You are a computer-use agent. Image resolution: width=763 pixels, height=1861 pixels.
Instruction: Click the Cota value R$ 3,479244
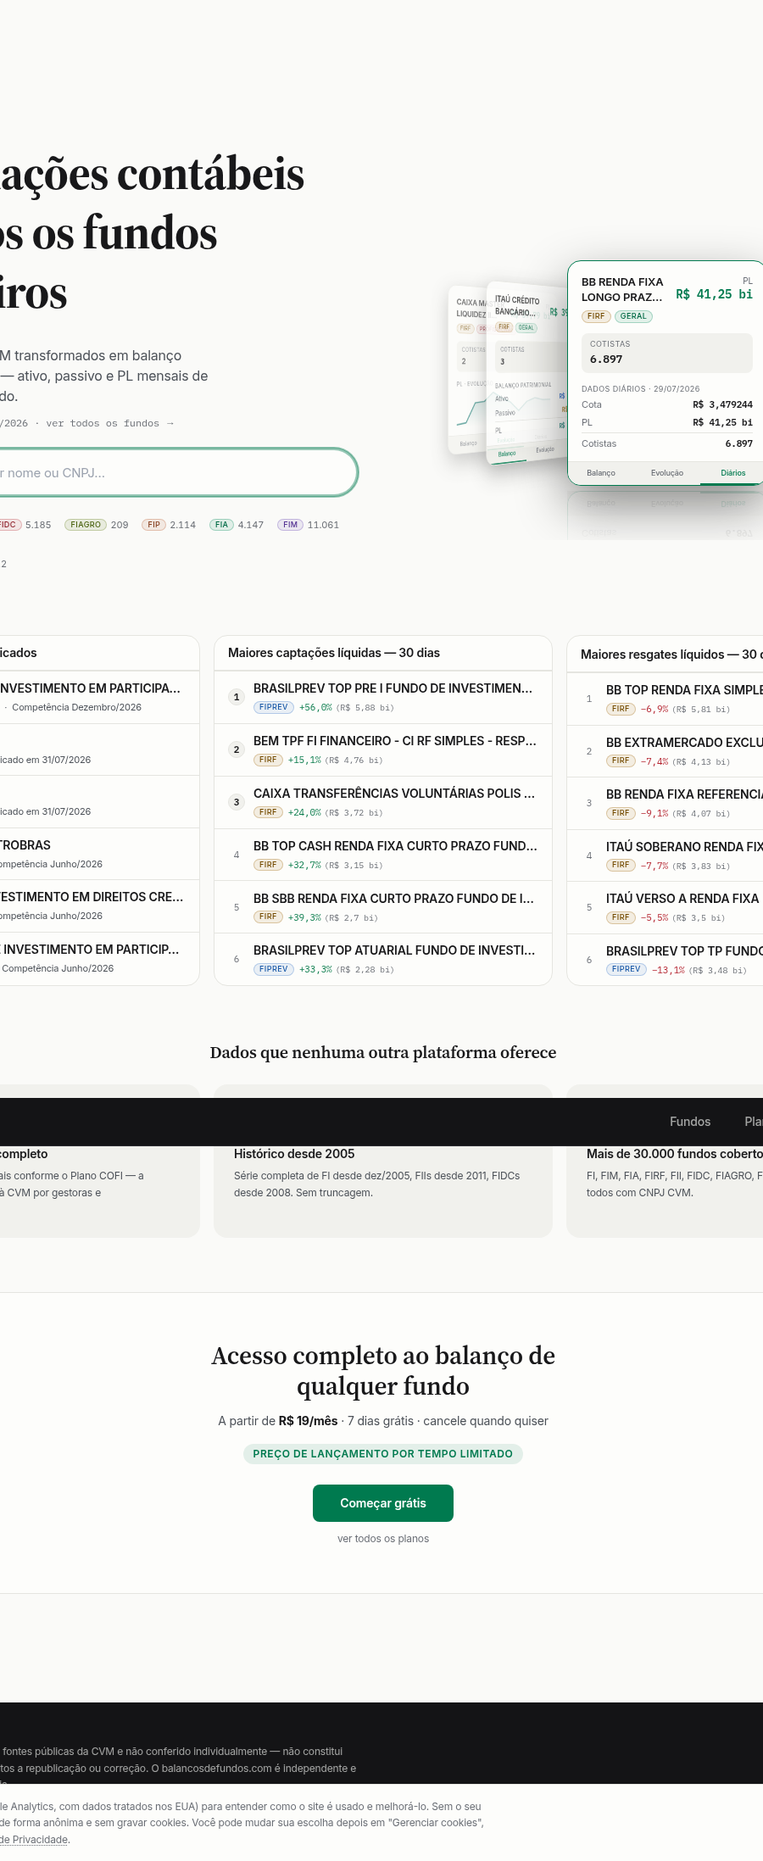722,405
